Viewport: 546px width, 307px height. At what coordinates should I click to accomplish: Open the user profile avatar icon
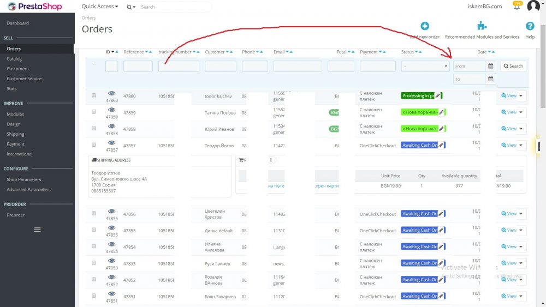[533, 6]
